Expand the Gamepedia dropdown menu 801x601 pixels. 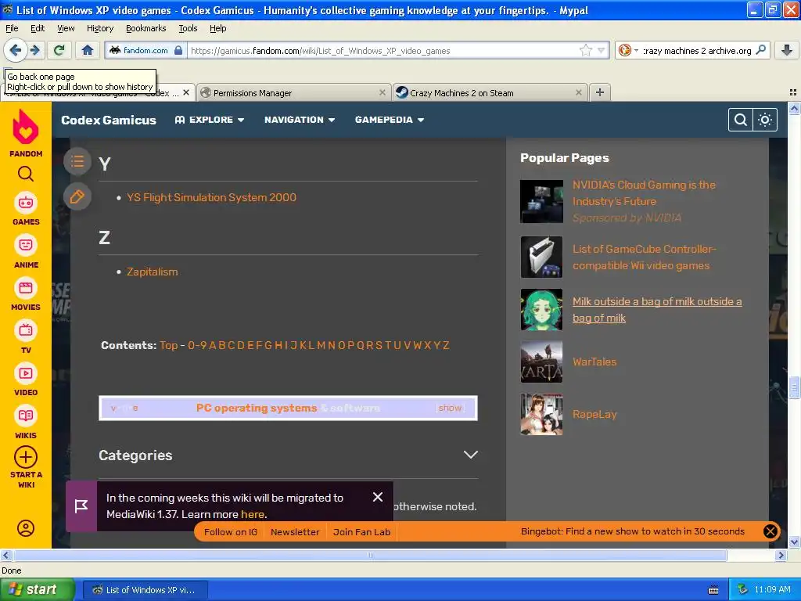click(390, 120)
